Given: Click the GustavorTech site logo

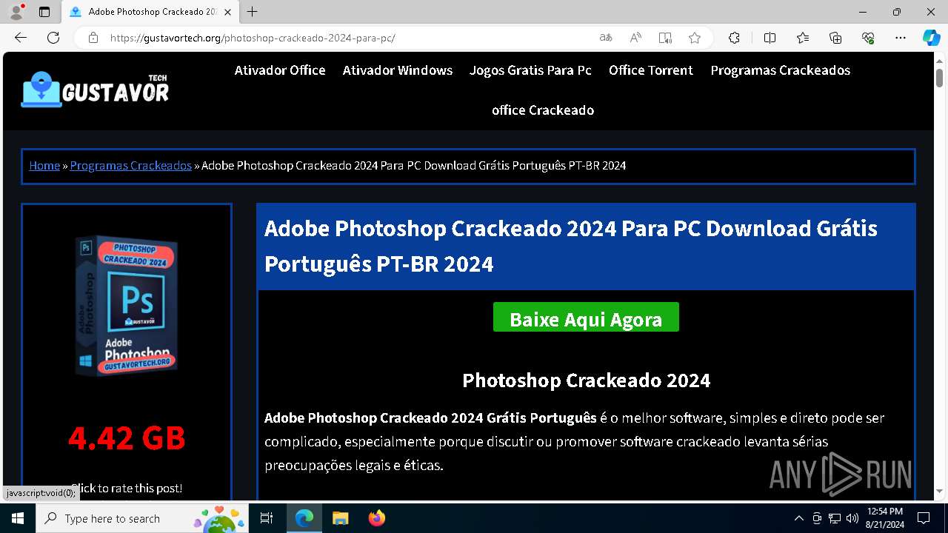Looking at the screenshot, I should click(x=95, y=90).
